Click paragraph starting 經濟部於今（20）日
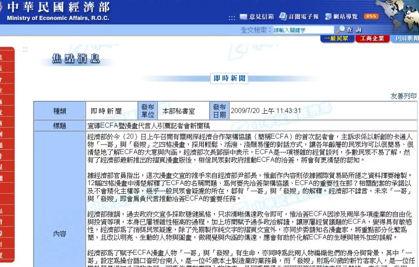This screenshot has width=419, height=267. coord(250,149)
